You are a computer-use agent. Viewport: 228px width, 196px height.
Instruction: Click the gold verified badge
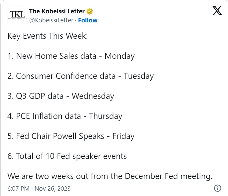pos(90,11)
